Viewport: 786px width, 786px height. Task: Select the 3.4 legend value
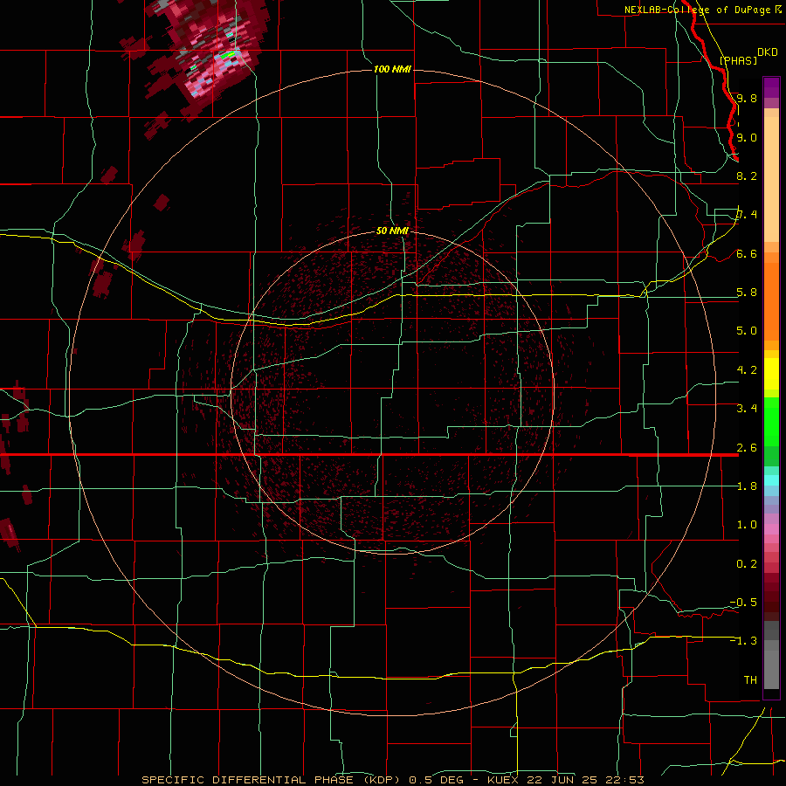click(747, 409)
